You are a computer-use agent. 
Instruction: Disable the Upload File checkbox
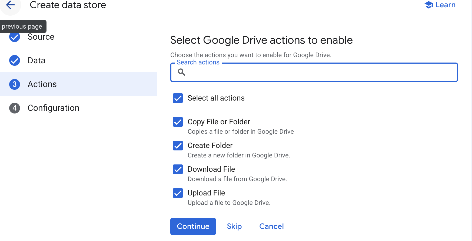coord(178,193)
